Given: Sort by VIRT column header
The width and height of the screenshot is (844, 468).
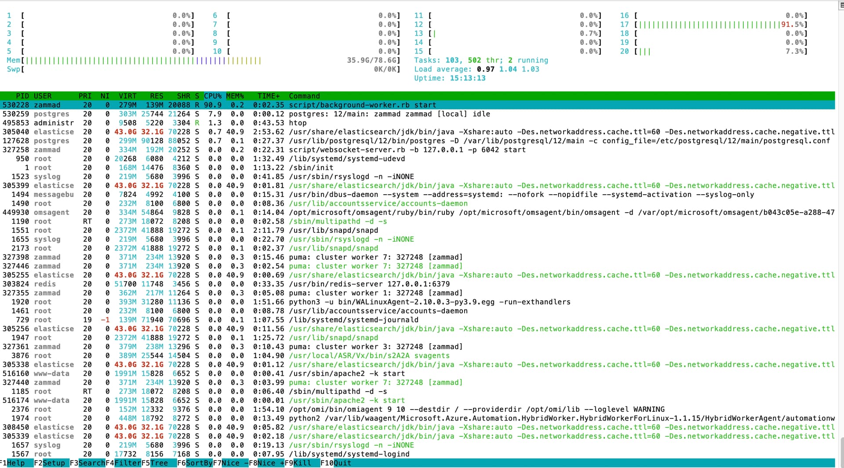Looking at the screenshot, I should 127,96.
